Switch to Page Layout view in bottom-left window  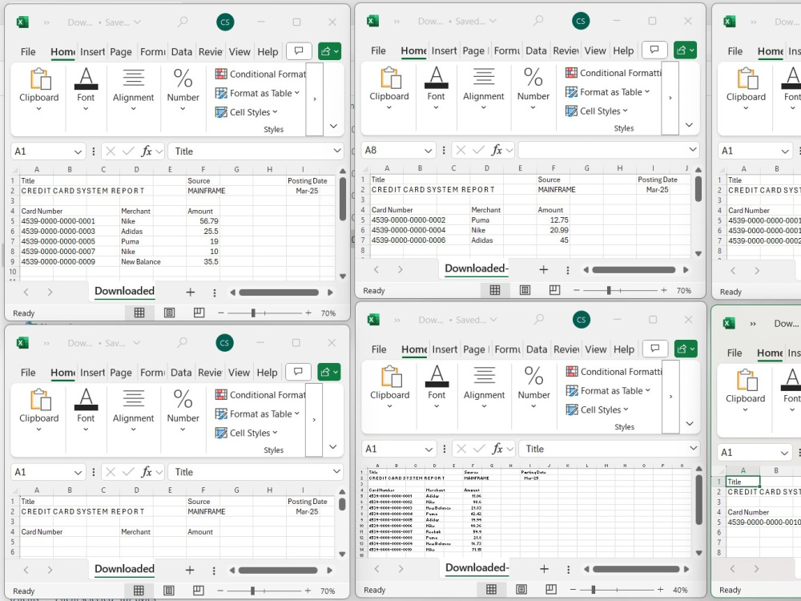pos(168,591)
